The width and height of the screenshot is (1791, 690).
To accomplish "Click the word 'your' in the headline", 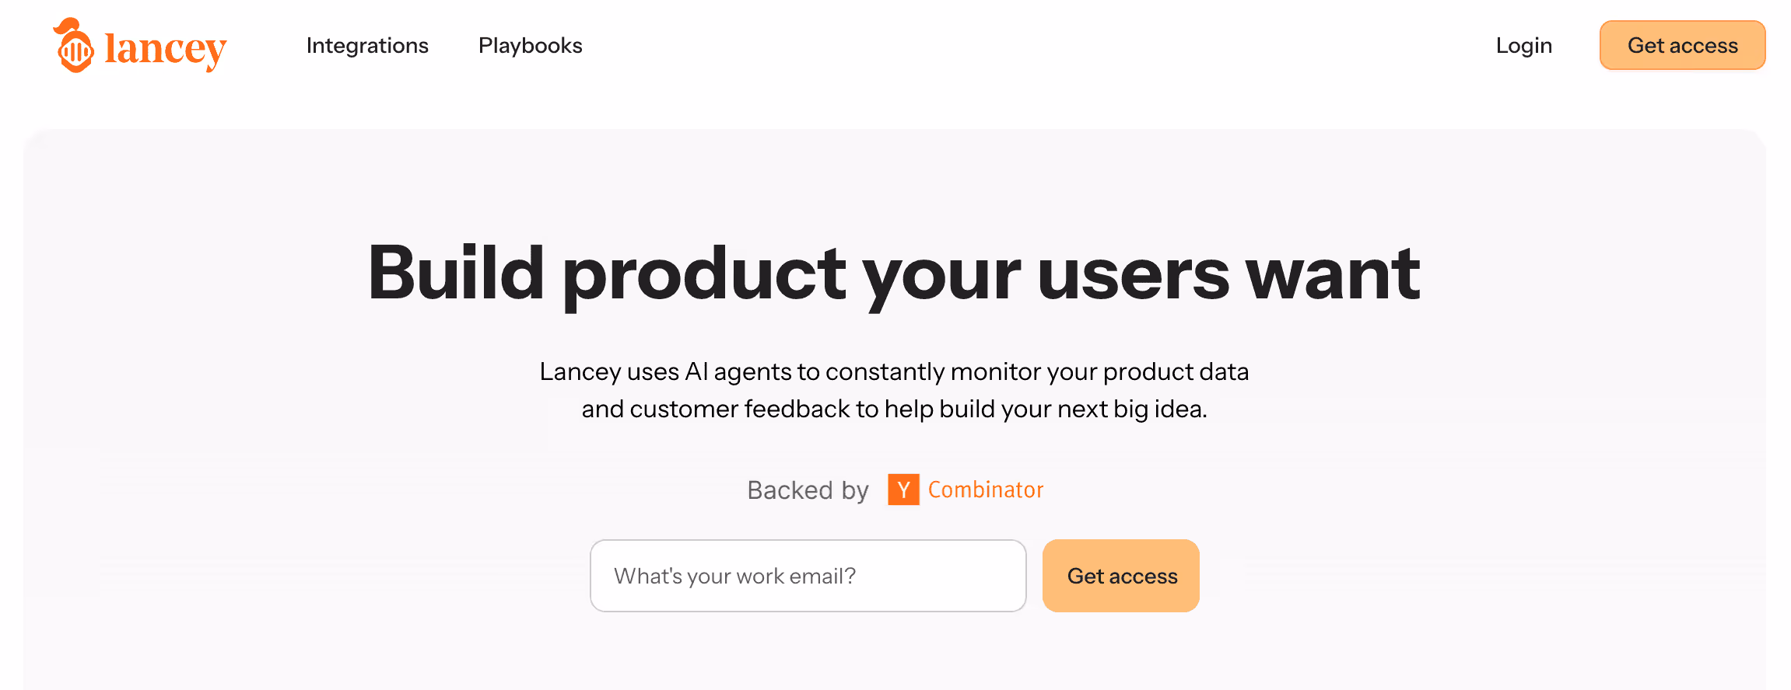I will 942,274.
